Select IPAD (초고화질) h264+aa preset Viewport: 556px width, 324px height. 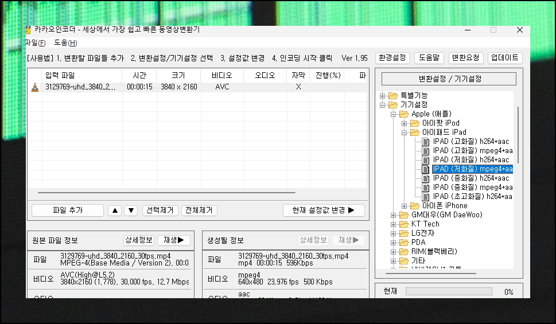tap(472, 196)
